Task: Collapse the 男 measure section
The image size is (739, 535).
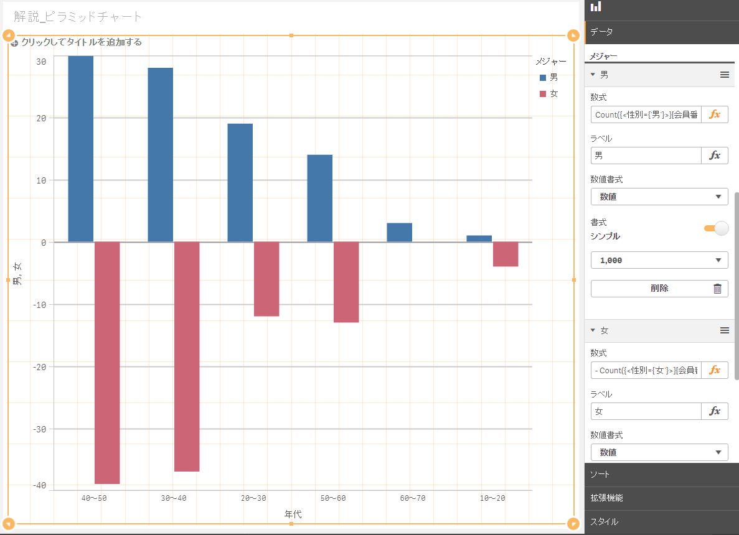Action: [593, 75]
